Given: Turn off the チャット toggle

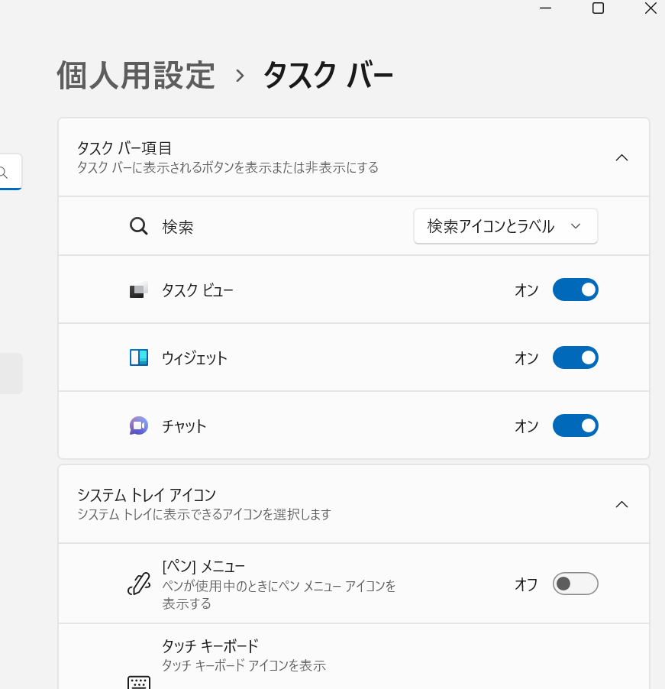Looking at the screenshot, I should point(575,425).
